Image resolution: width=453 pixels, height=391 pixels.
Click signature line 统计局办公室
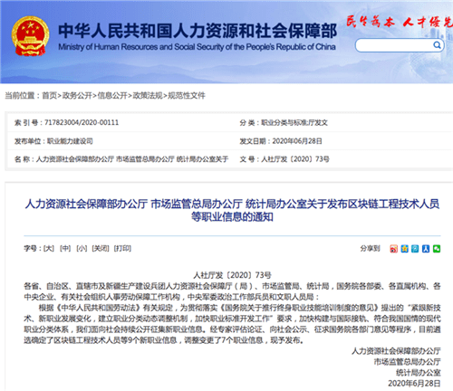coord(419,373)
